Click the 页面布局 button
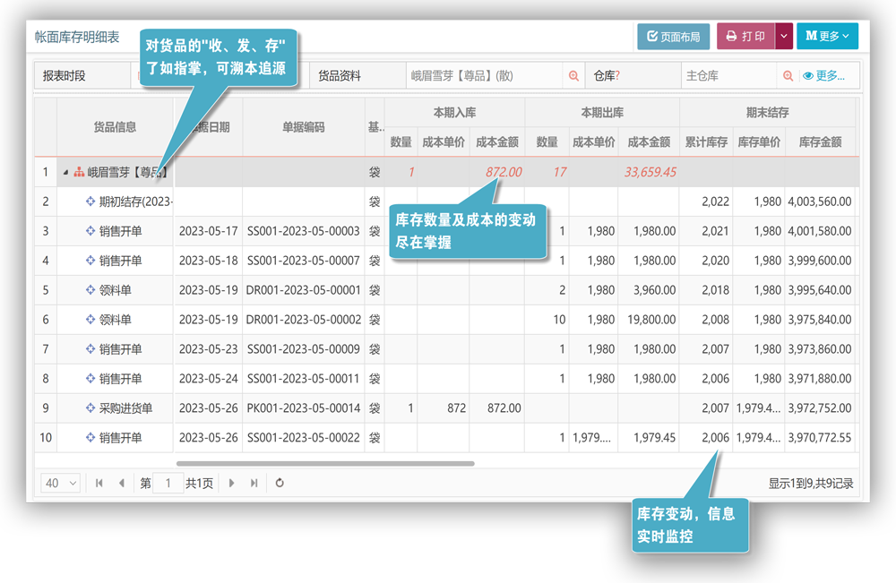 [673, 37]
